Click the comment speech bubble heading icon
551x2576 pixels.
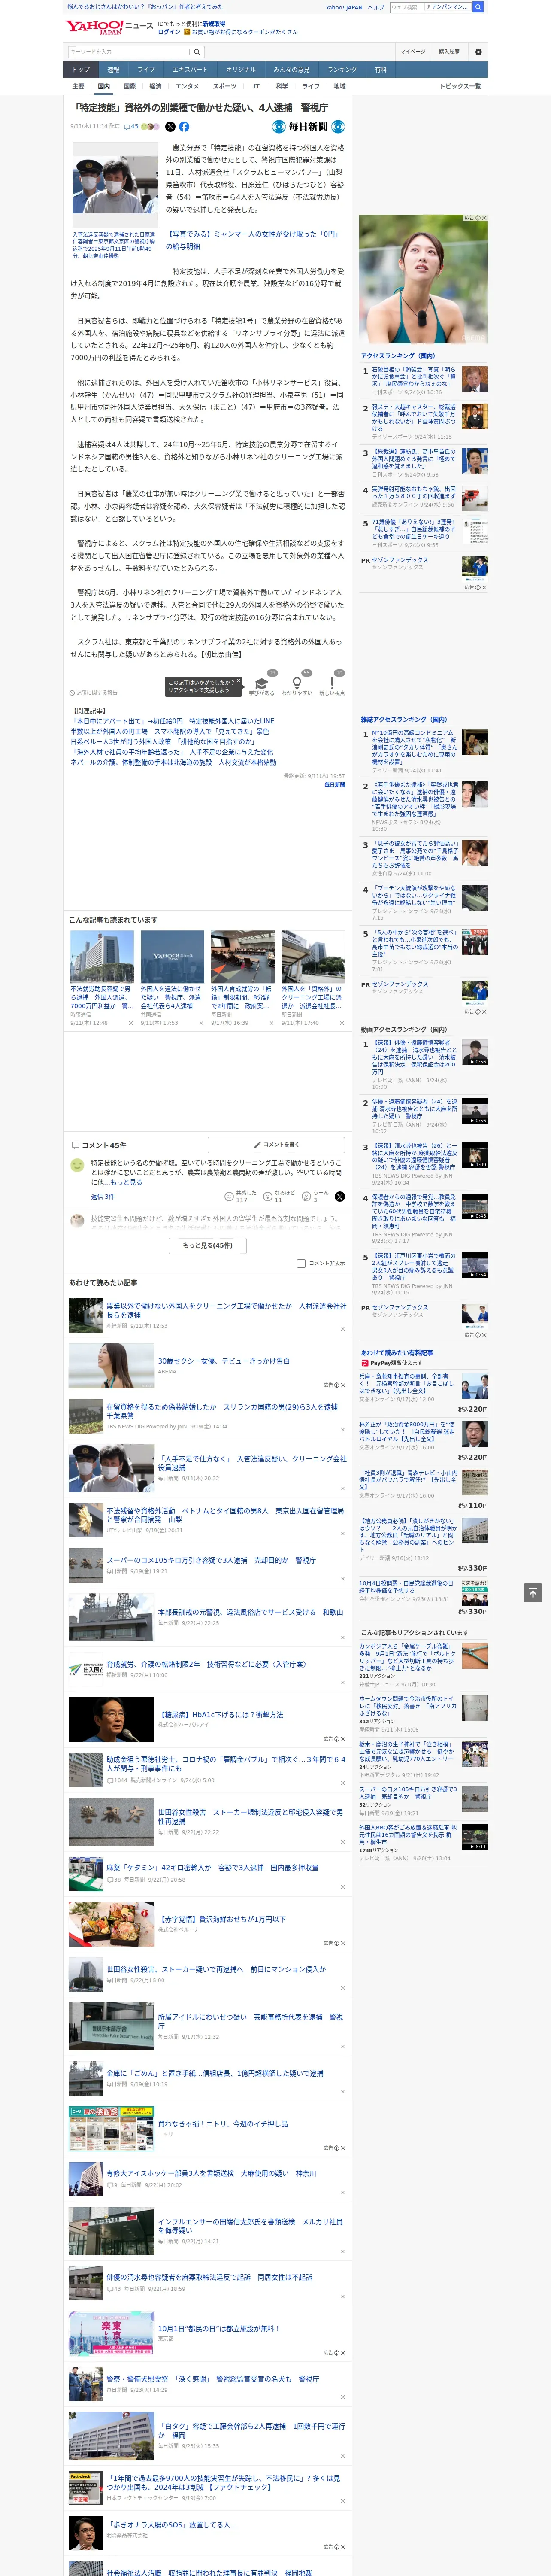pos(75,1145)
